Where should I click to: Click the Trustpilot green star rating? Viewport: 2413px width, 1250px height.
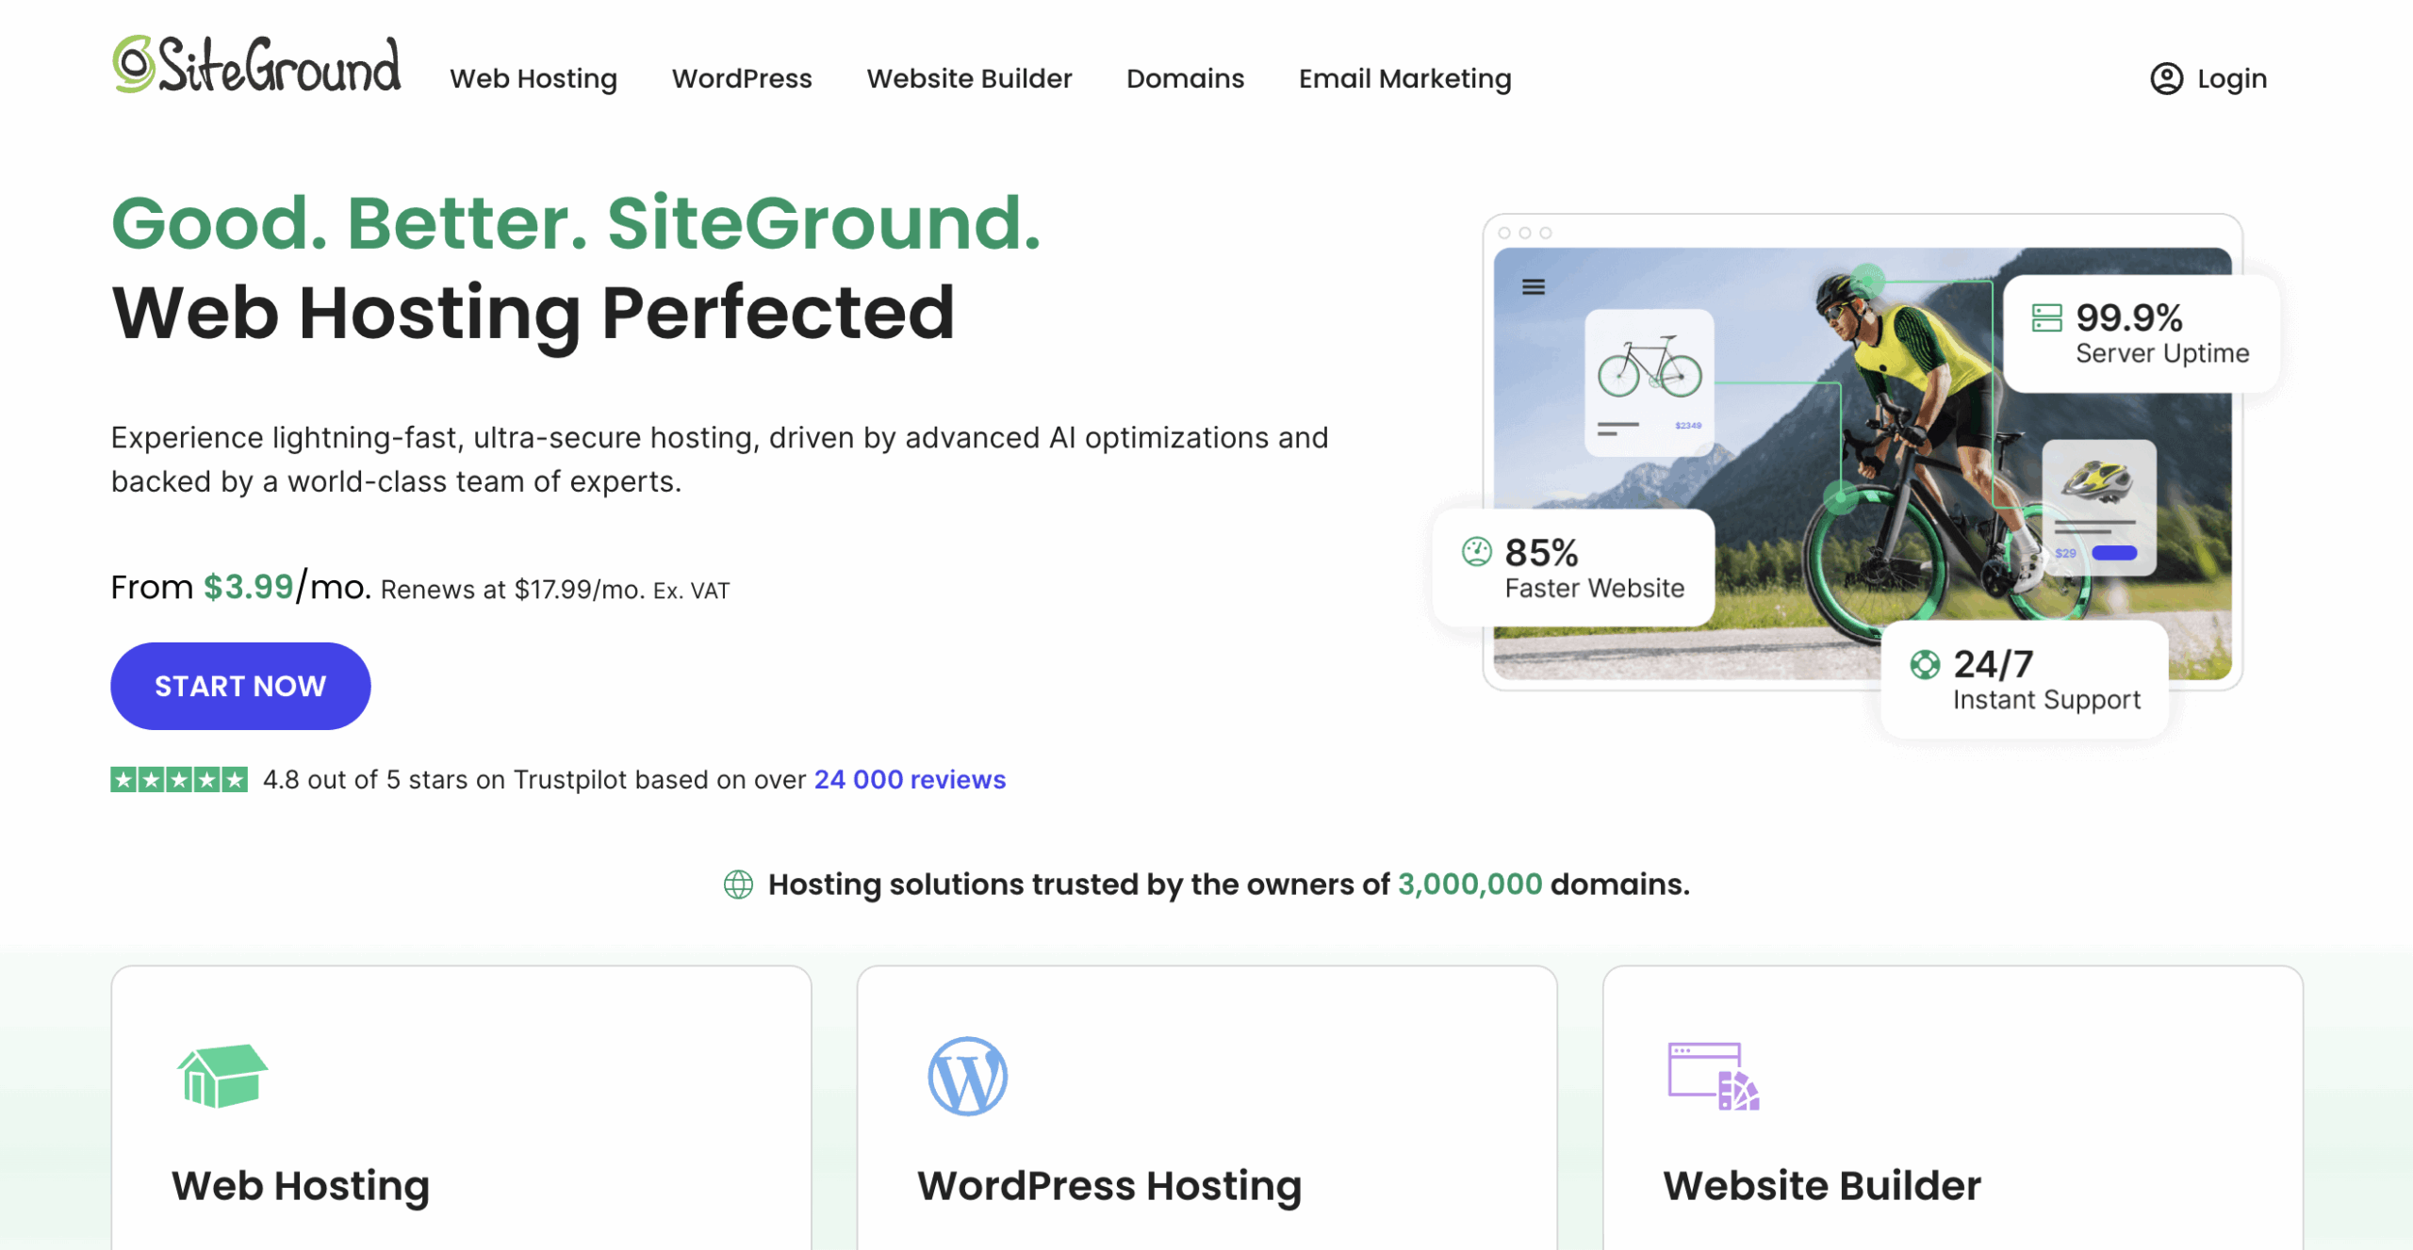click(179, 779)
